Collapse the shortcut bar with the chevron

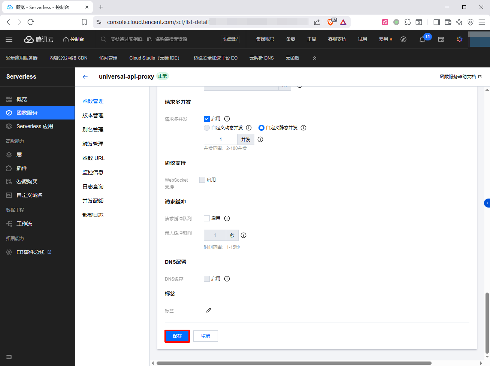point(315,58)
